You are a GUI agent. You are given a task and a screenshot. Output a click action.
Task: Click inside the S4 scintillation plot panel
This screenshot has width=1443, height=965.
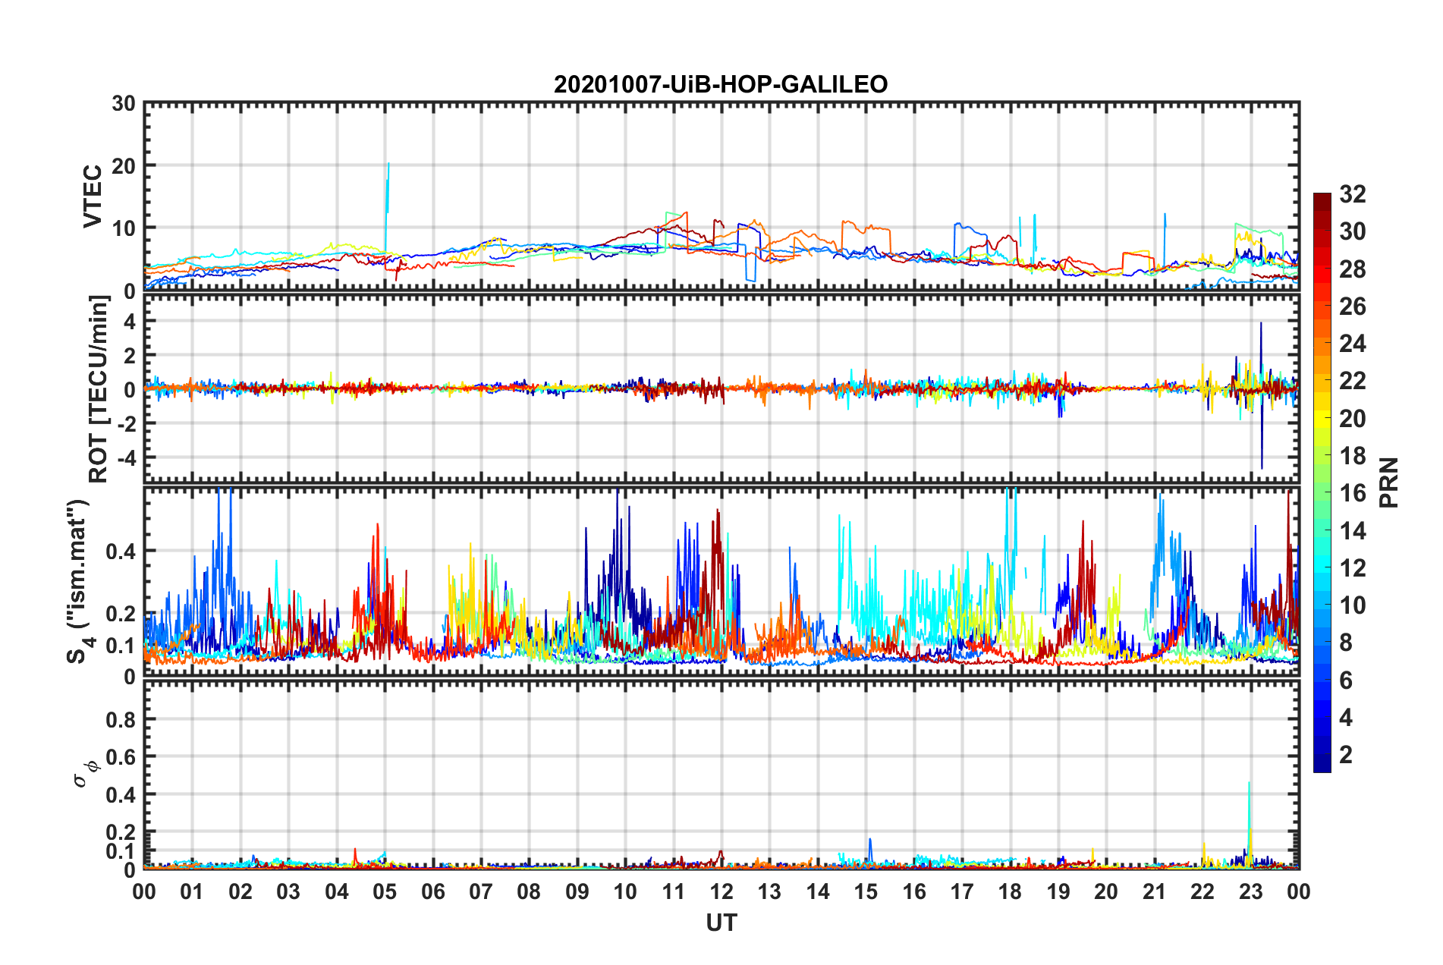(721, 582)
